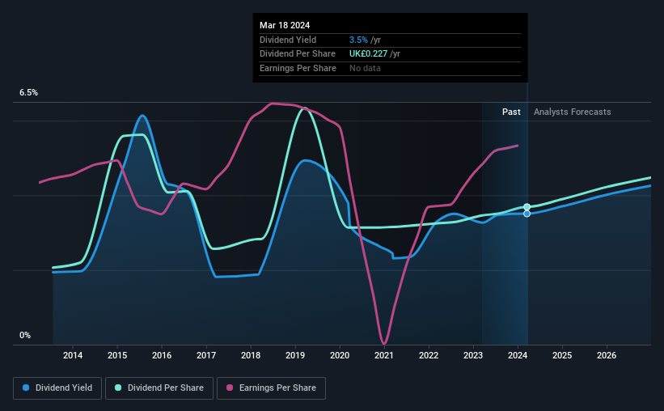Click the Earnings Per Share tooltip row label

[x=298, y=68]
